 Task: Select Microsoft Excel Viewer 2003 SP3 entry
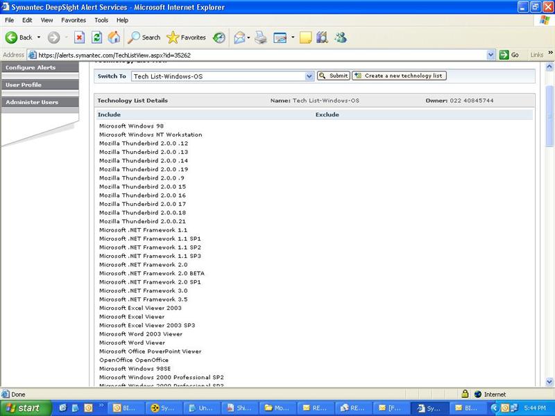pos(147,325)
